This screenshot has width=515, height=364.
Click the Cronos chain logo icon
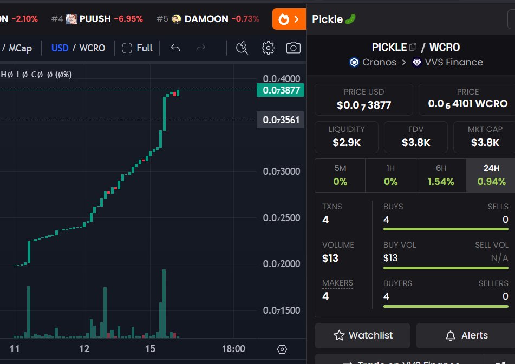354,62
